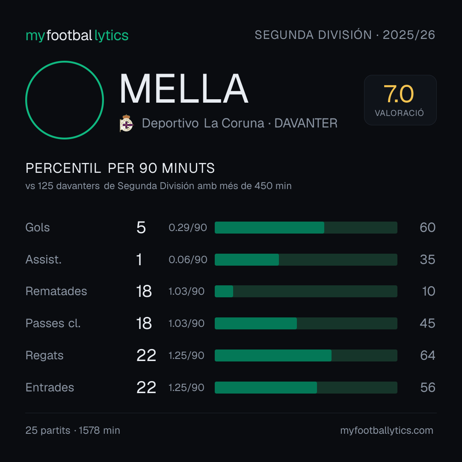The height and width of the screenshot is (462, 462).
Task: Click the Gols percentile bar
Action: point(306,228)
